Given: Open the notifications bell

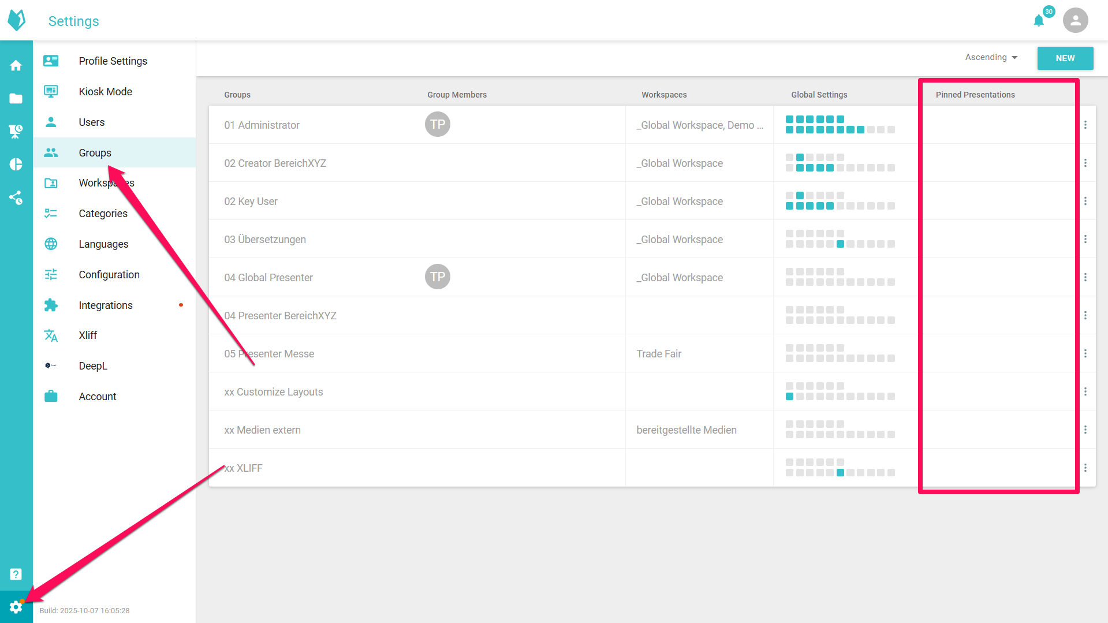Looking at the screenshot, I should point(1039,21).
